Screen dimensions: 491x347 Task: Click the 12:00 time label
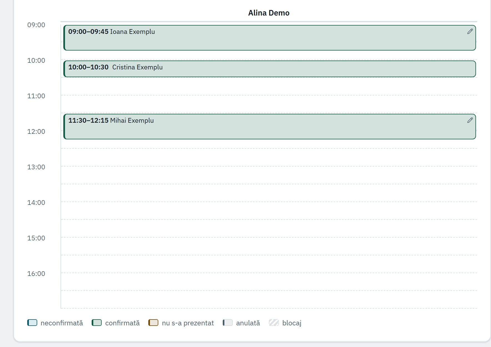36,132
